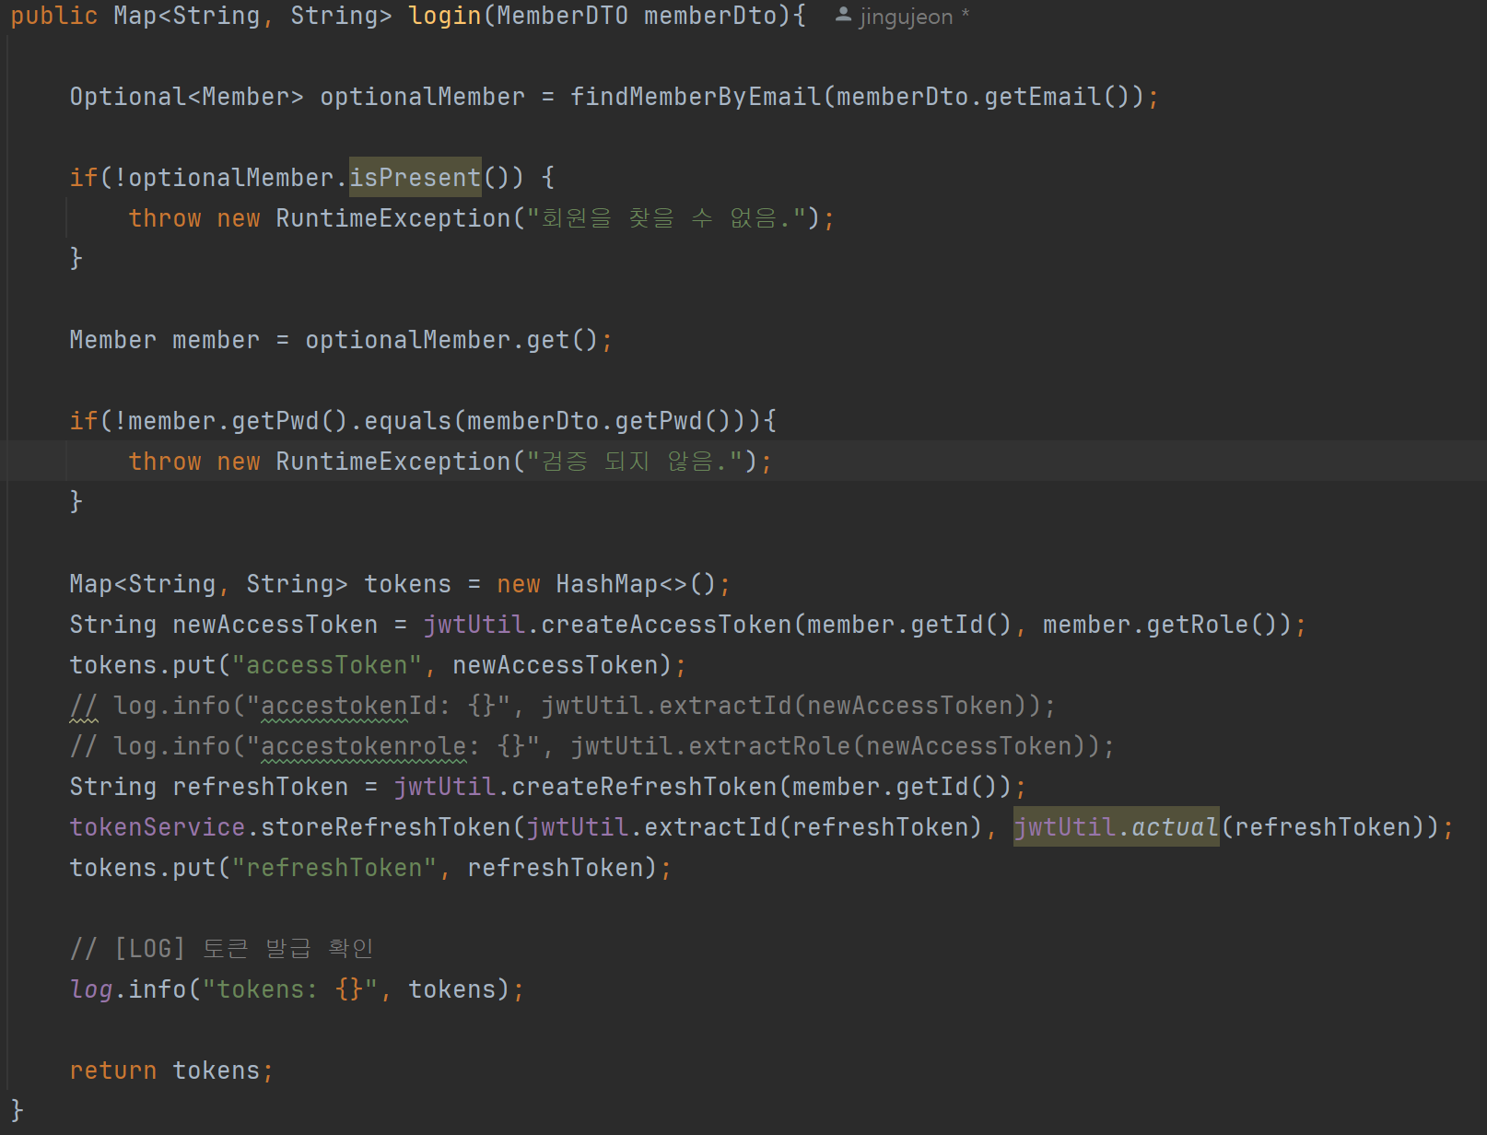The image size is (1487, 1135).
Task: Click the "jingujeon *" author annotation label
Action: point(912,16)
